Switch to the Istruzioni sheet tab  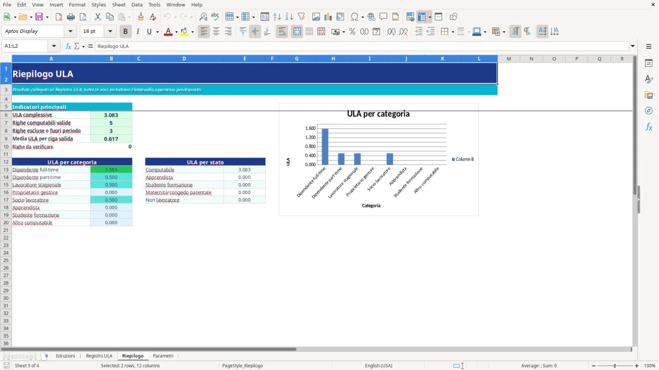point(65,356)
